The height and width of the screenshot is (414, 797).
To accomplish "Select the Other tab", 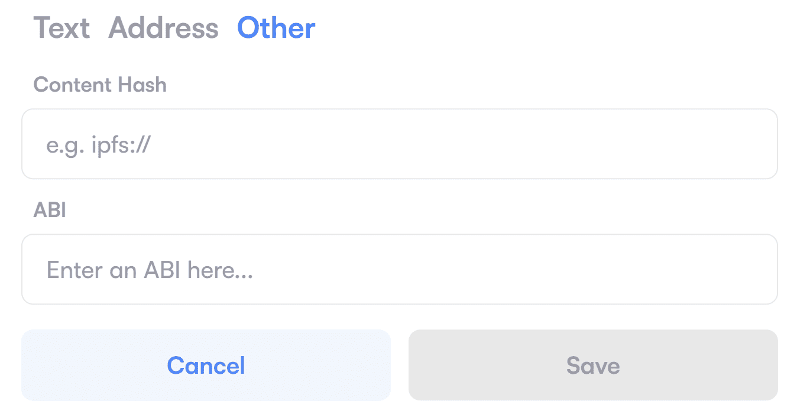I will click(x=276, y=28).
